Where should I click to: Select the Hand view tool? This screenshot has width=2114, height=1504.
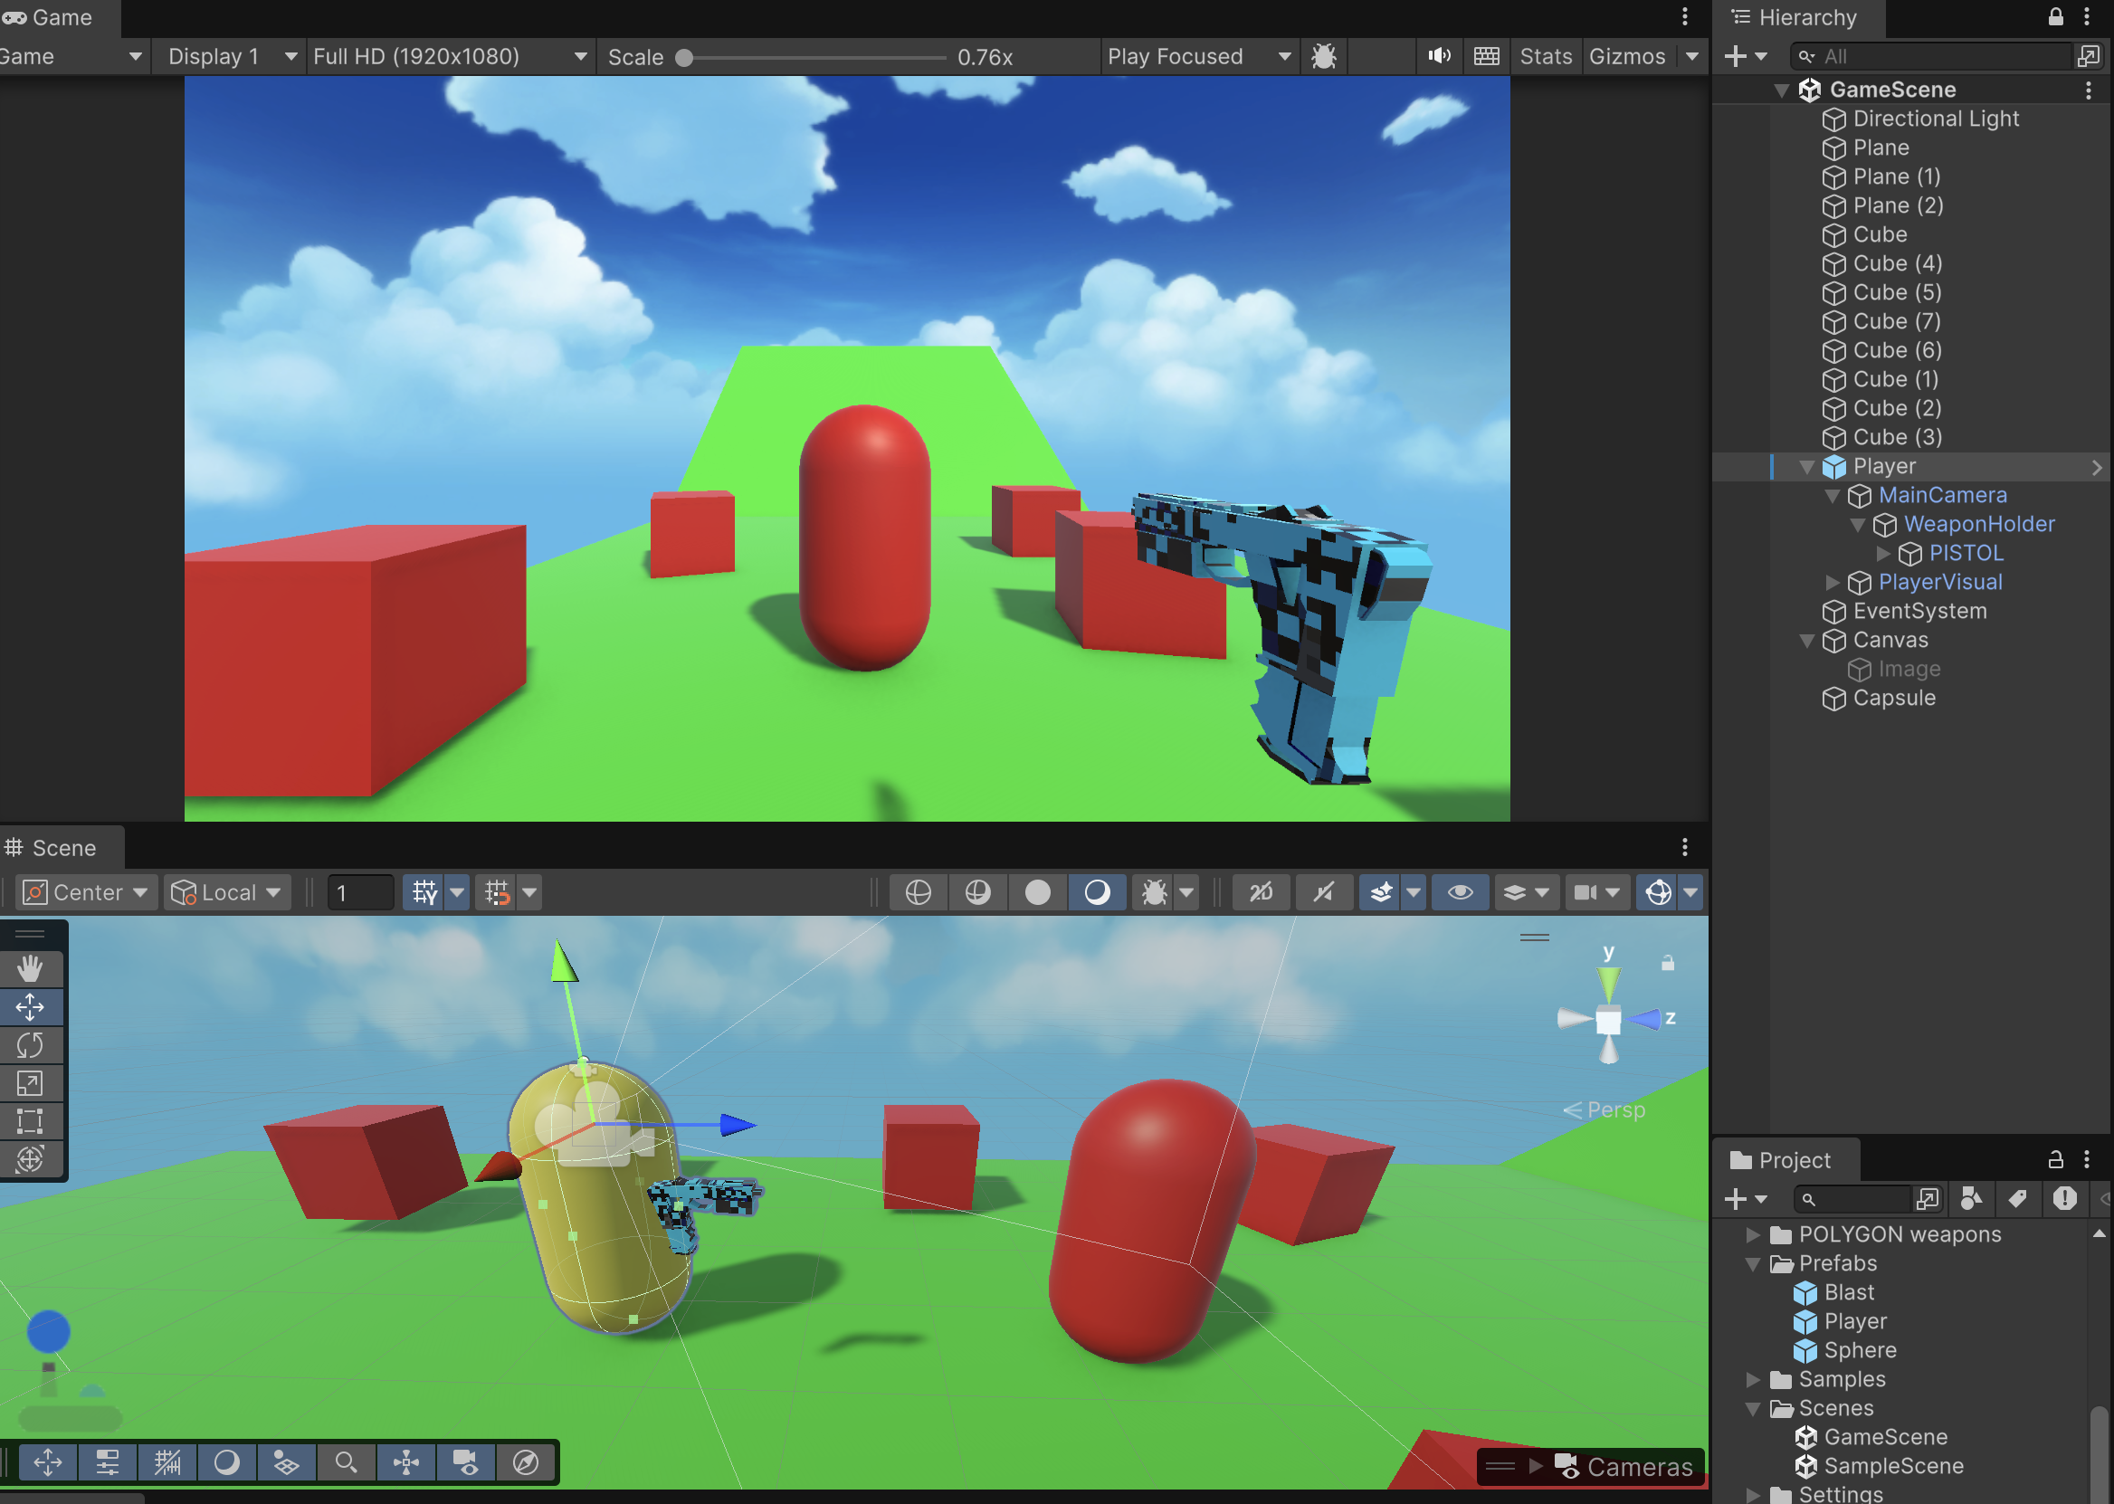point(30,968)
